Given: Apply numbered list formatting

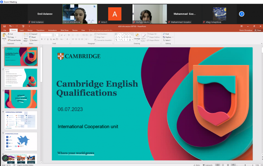Looking at the screenshot, I should tap(78, 35).
